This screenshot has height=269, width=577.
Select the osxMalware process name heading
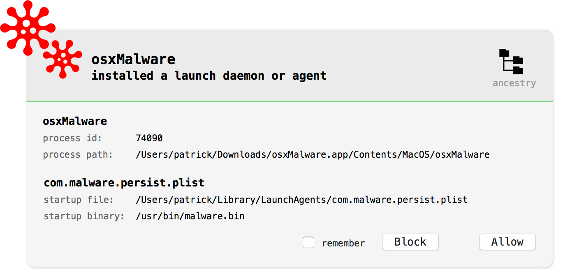point(75,122)
